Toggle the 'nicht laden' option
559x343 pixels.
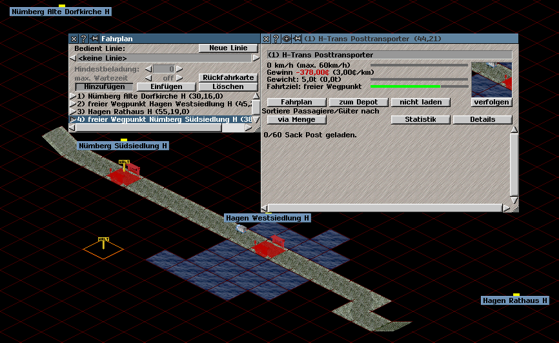pyautogui.click(x=420, y=102)
